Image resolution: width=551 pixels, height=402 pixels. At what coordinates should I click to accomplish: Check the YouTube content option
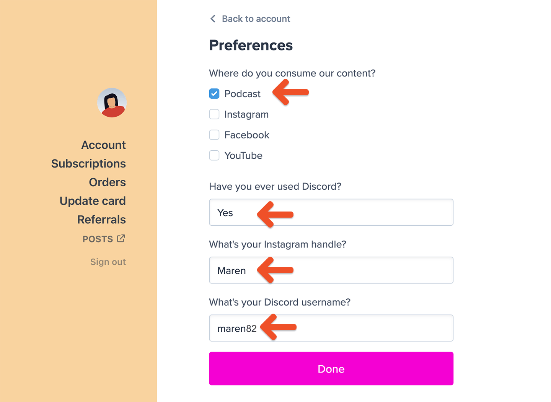(x=214, y=155)
